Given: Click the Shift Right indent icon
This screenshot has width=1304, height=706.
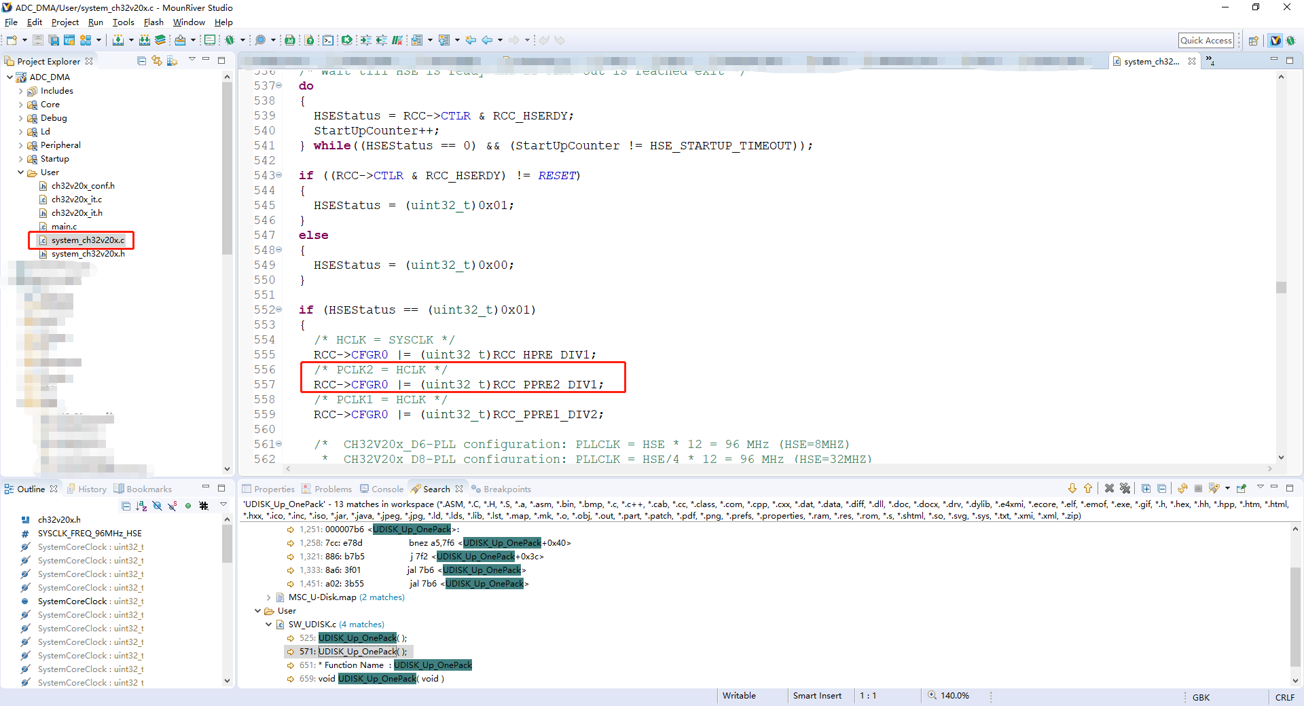Looking at the screenshot, I should point(365,40).
